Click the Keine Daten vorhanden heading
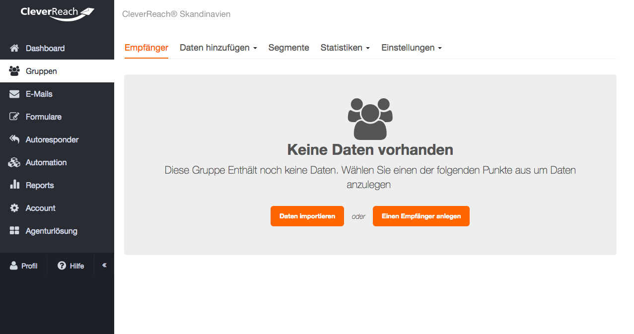 [370, 149]
